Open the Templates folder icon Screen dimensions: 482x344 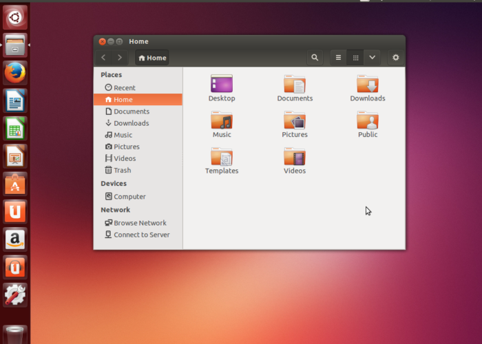point(222,157)
